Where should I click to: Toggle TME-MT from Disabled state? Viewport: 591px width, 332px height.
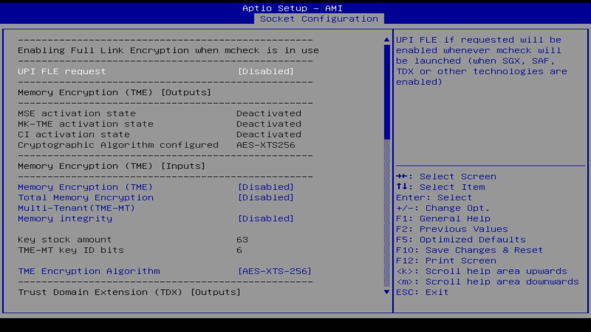tap(266, 197)
